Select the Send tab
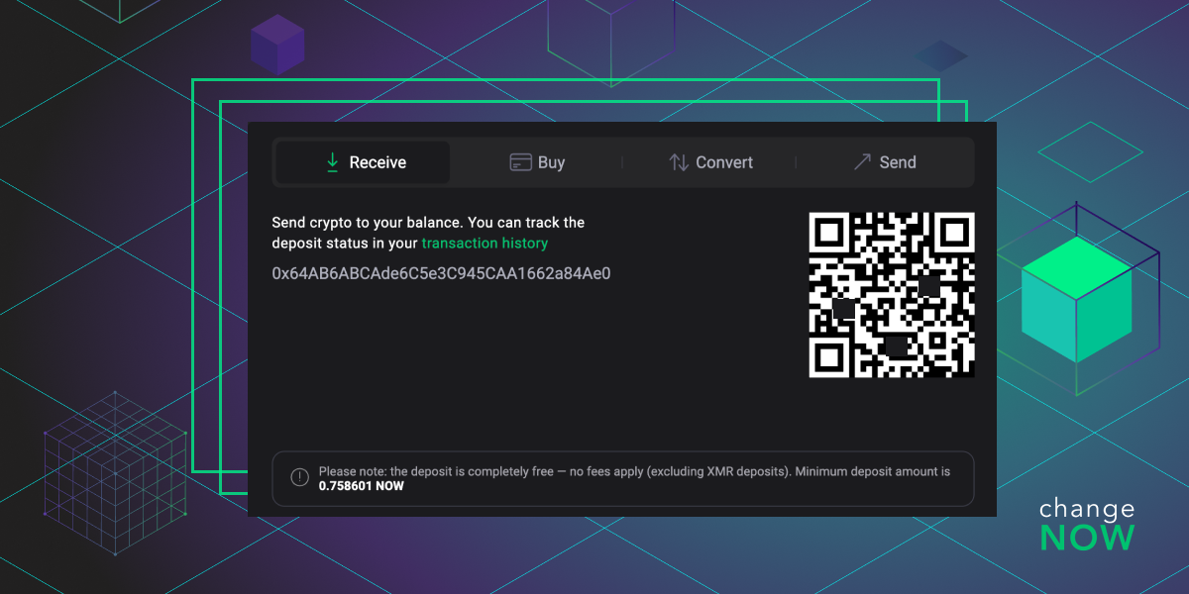 click(x=885, y=162)
